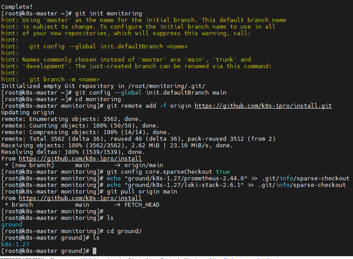The width and height of the screenshot is (353, 259).
Task: Click the "cd monitoring" command text
Action: click(x=85, y=99)
